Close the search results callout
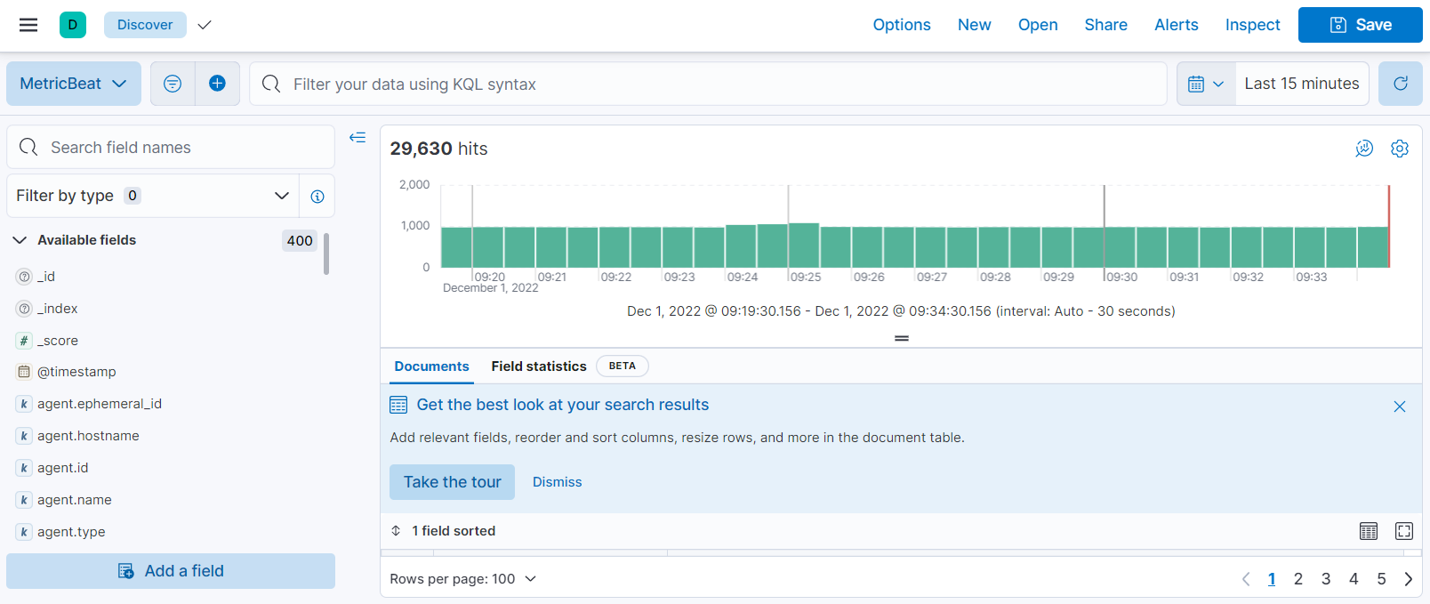This screenshot has width=1430, height=604. coord(1399,407)
